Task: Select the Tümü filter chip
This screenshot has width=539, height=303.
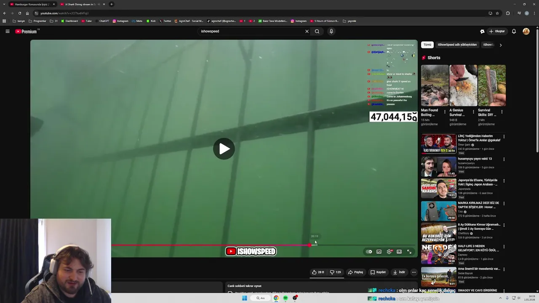Action: [427, 45]
